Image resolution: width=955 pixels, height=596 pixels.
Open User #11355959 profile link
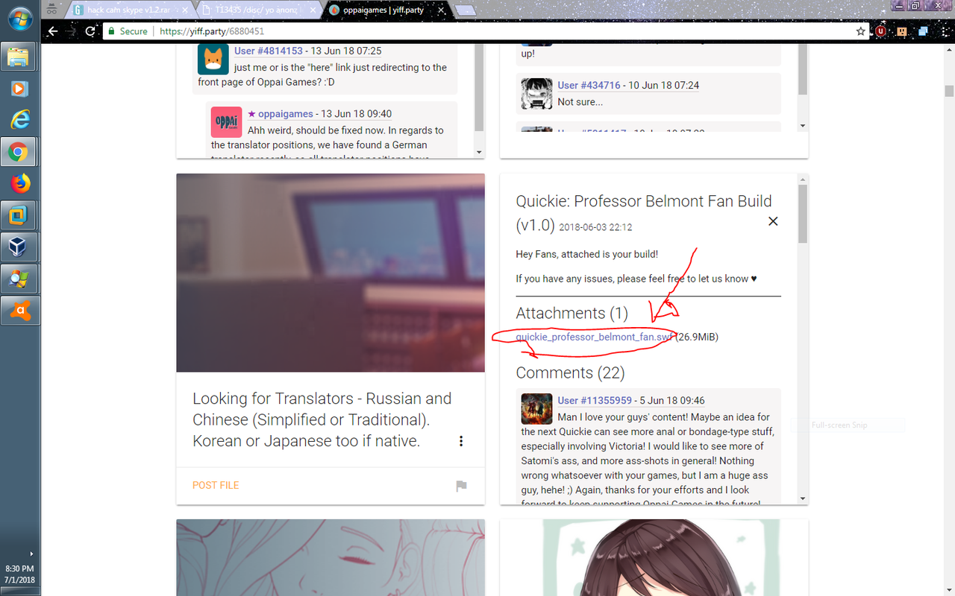[x=595, y=400]
